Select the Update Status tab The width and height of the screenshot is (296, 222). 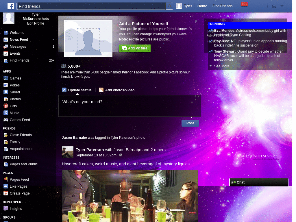click(77, 90)
